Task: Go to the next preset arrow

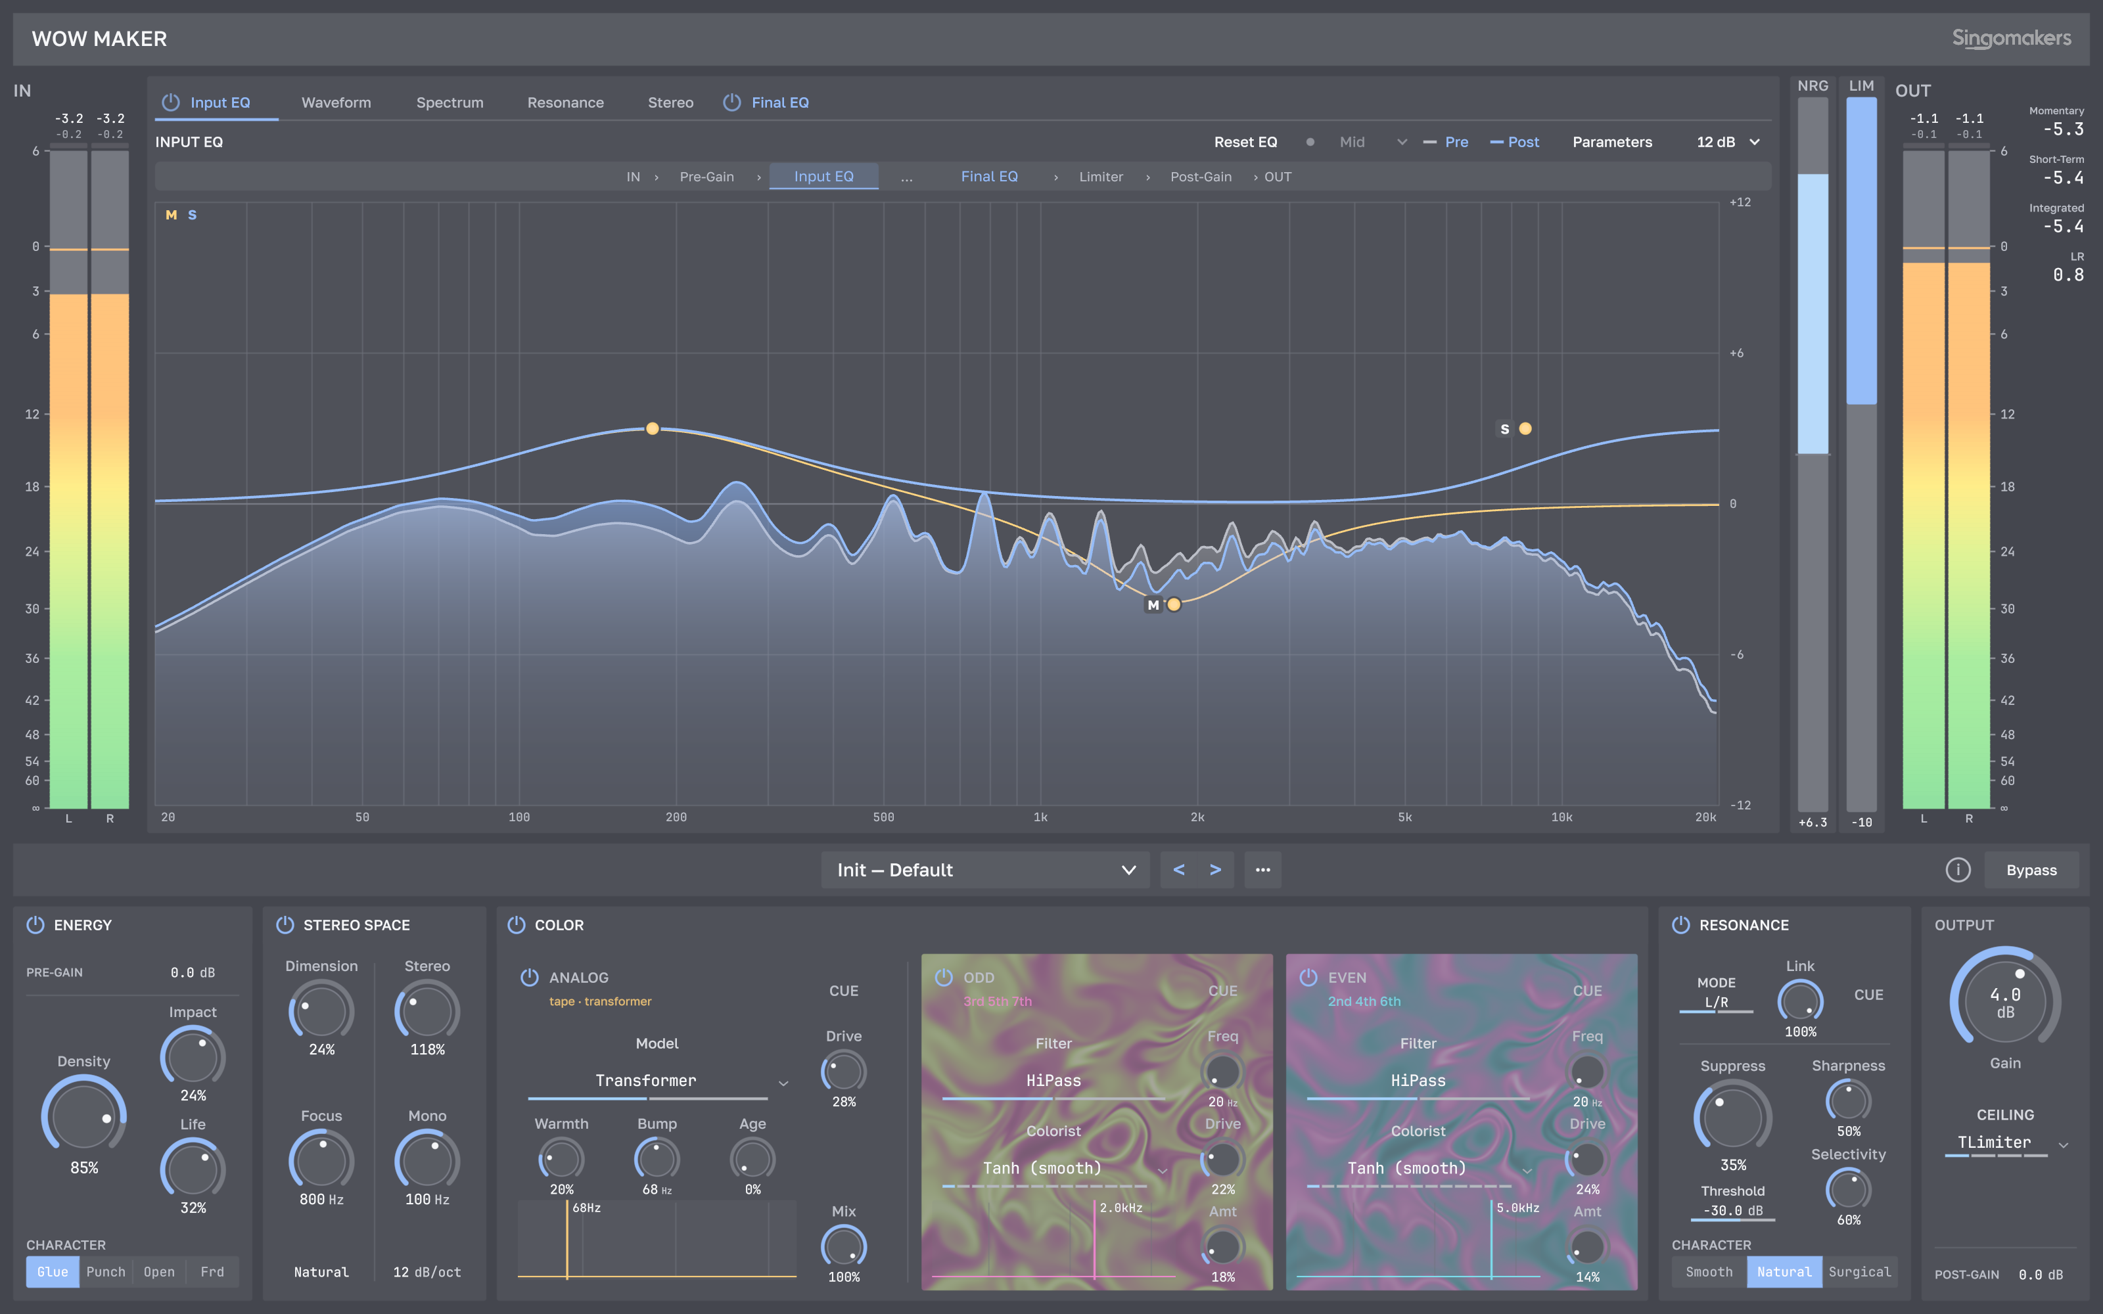Action: (1216, 870)
